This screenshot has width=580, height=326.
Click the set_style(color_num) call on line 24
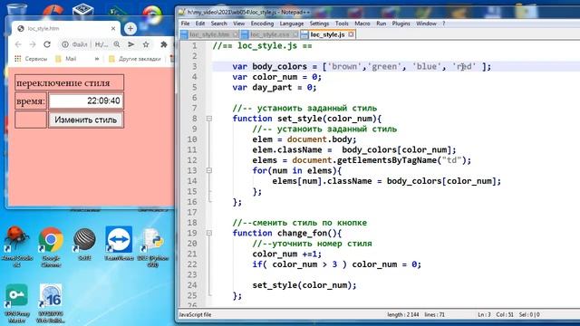(304, 285)
